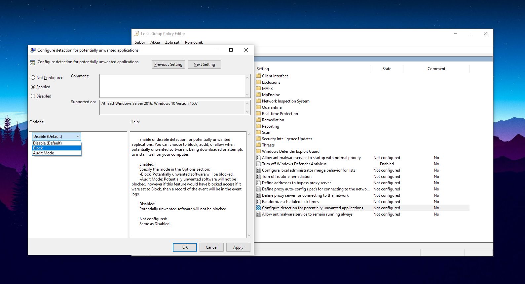The height and width of the screenshot is (284, 525).
Task: Click the Threats folder icon
Action: click(x=258, y=145)
